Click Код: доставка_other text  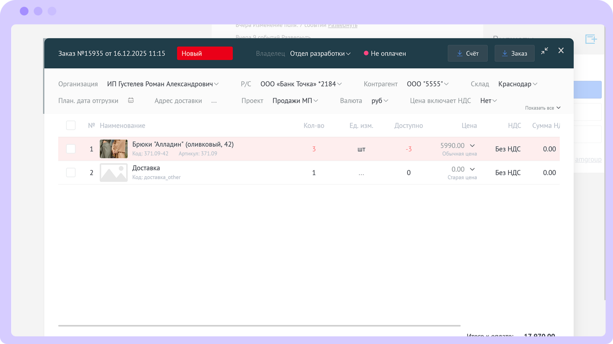tap(156, 177)
